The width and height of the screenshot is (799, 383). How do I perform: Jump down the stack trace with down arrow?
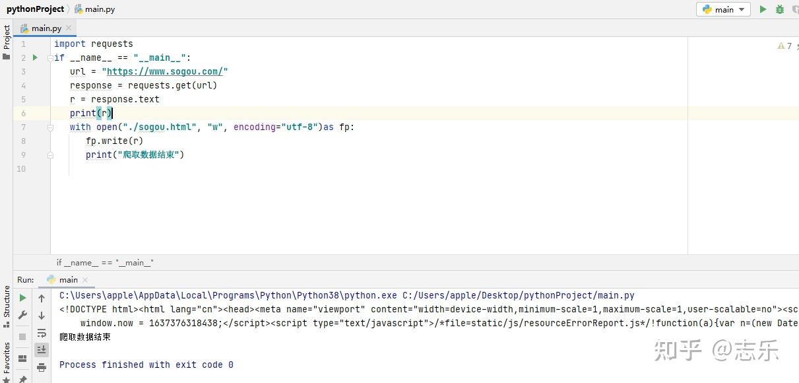(x=42, y=316)
